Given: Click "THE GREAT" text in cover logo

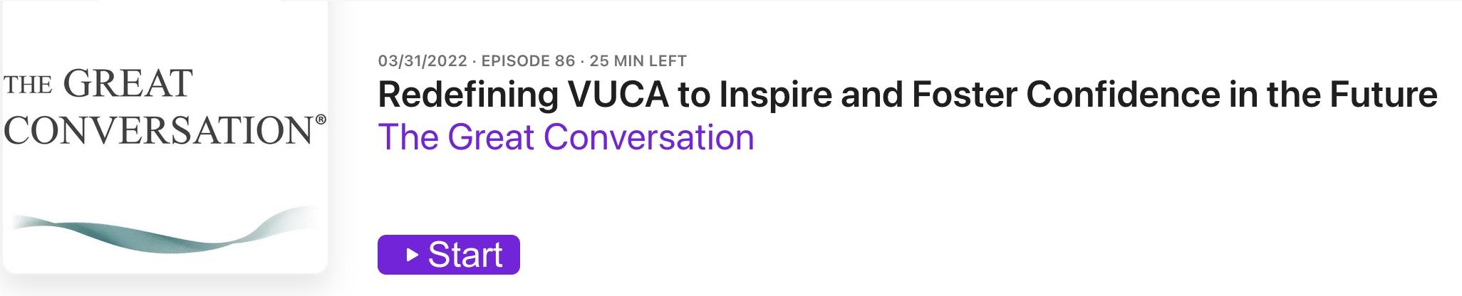Looking at the screenshot, I should pyautogui.click(x=98, y=84).
